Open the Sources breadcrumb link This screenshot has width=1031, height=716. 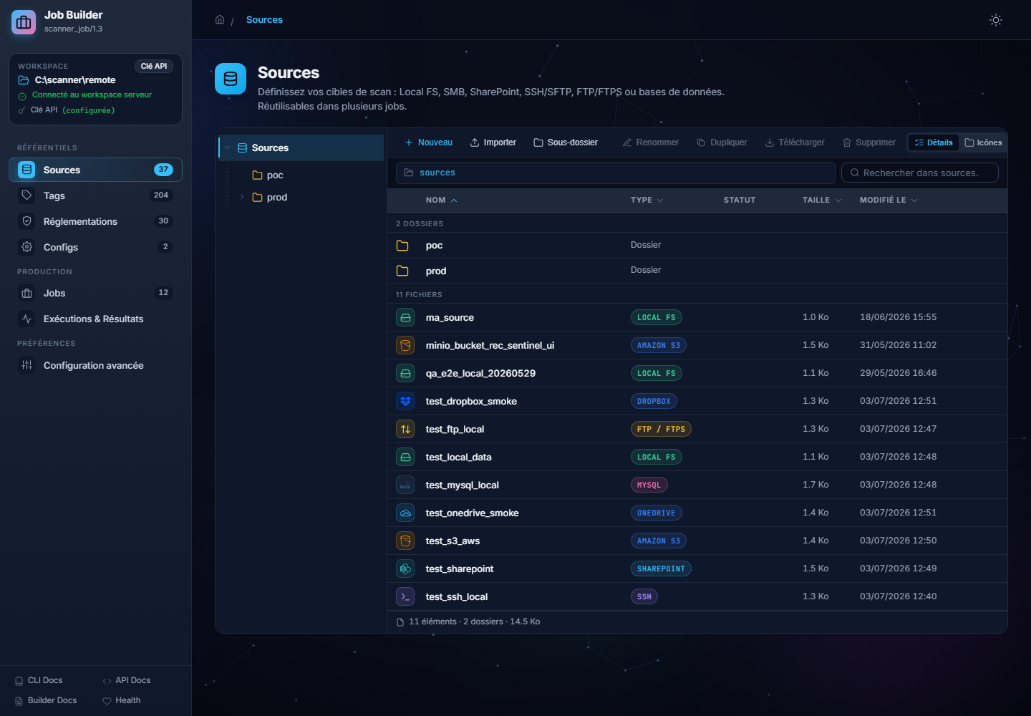coord(264,20)
